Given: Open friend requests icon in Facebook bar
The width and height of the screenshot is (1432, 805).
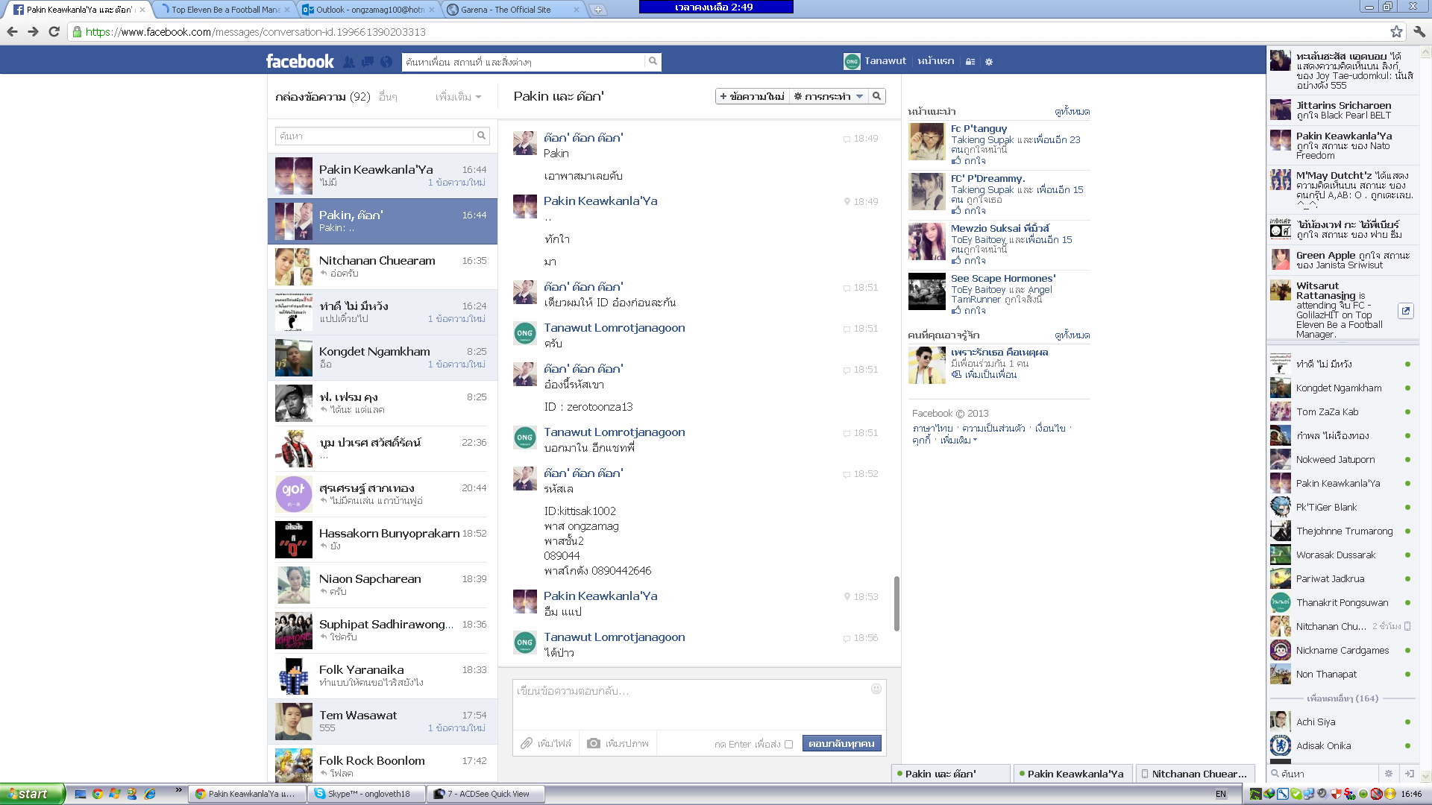Looking at the screenshot, I should click(x=348, y=62).
